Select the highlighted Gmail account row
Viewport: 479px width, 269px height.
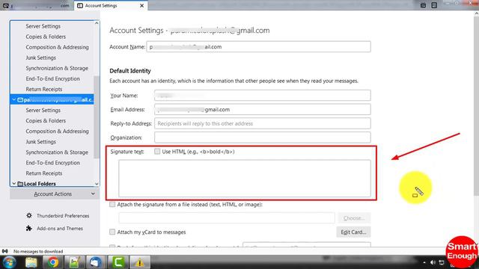click(x=52, y=99)
